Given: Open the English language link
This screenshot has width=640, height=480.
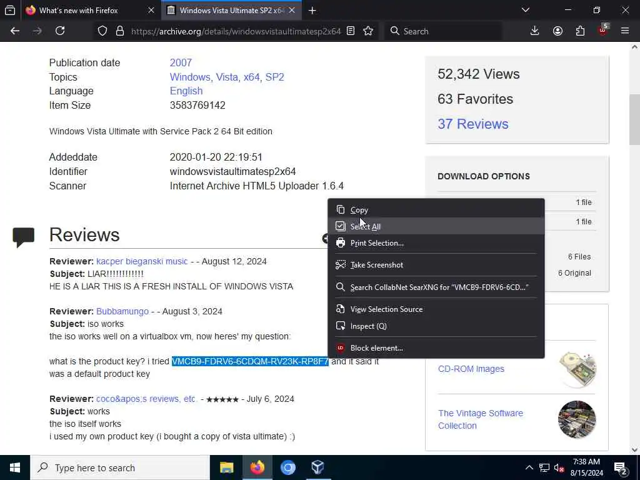Looking at the screenshot, I should pyautogui.click(x=186, y=91).
